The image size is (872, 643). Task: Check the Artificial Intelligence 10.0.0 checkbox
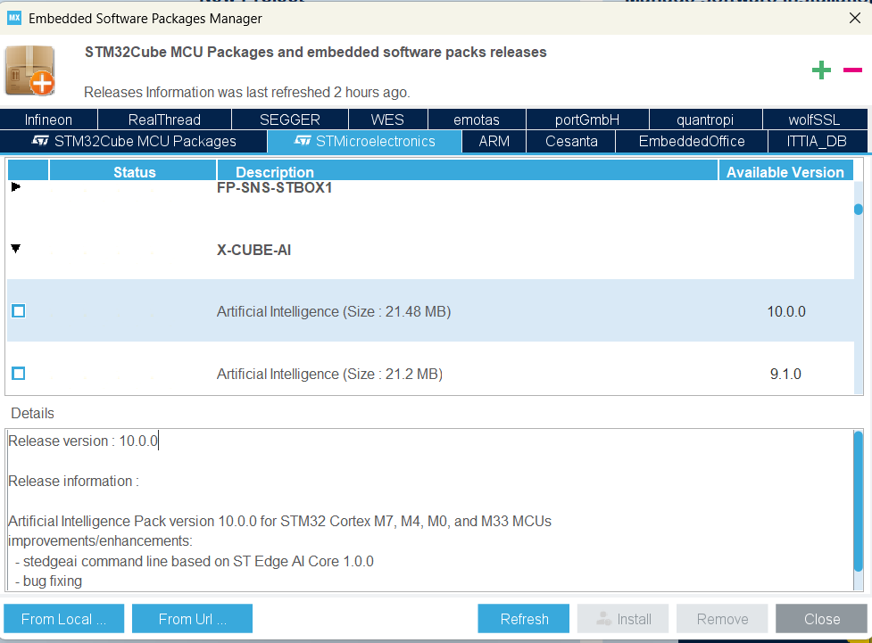click(18, 311)
